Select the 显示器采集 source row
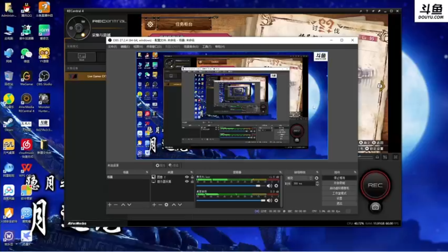This screenshot has height=252, width=448. [x=172, y=181]
